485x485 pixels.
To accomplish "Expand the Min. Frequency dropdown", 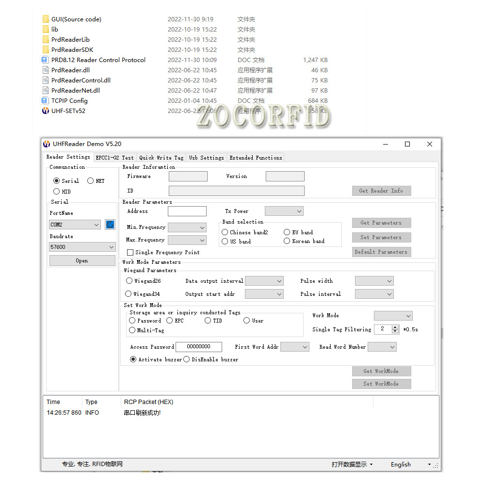I will coord(187,227).
